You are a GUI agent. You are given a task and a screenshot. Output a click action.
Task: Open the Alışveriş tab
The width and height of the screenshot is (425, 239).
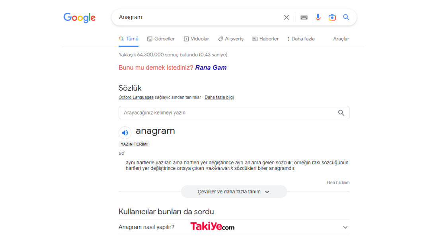coord(231,39)
